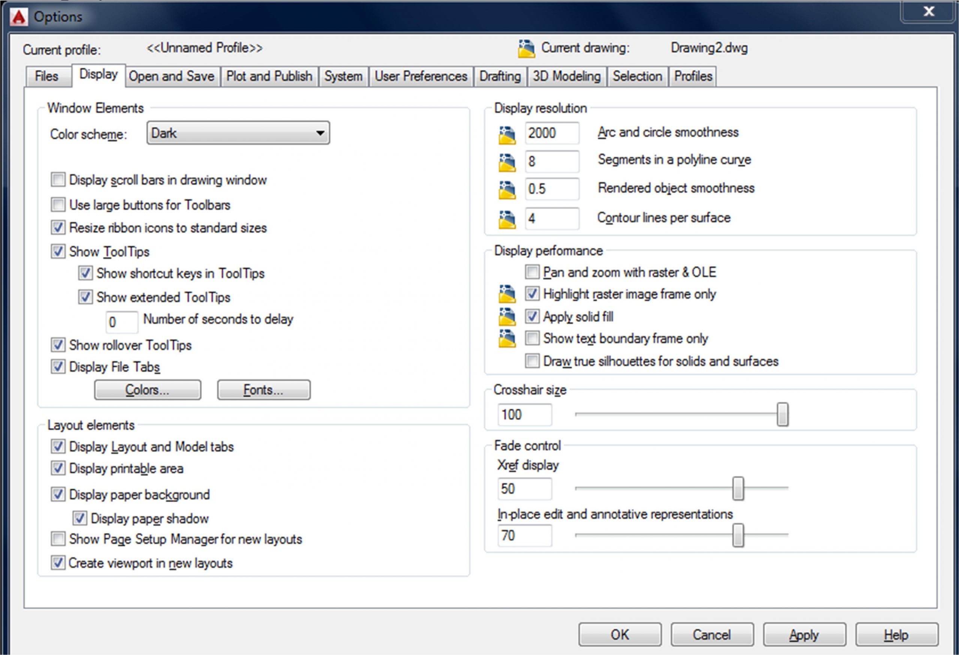Click drawing icon beside Apply solid fill
Image resolution: width=959 pixels, height=655 pixels.
[507, 317]
